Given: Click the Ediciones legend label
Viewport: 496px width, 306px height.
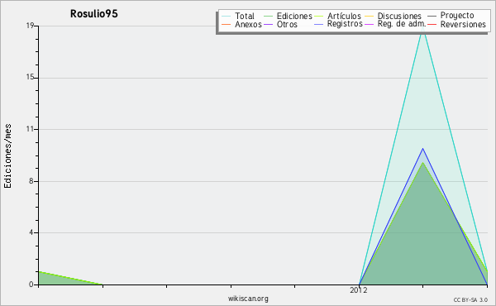Looking at the screenshot, I should tap(294, 16).
